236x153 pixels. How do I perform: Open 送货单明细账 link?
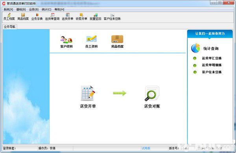(212, 65)
